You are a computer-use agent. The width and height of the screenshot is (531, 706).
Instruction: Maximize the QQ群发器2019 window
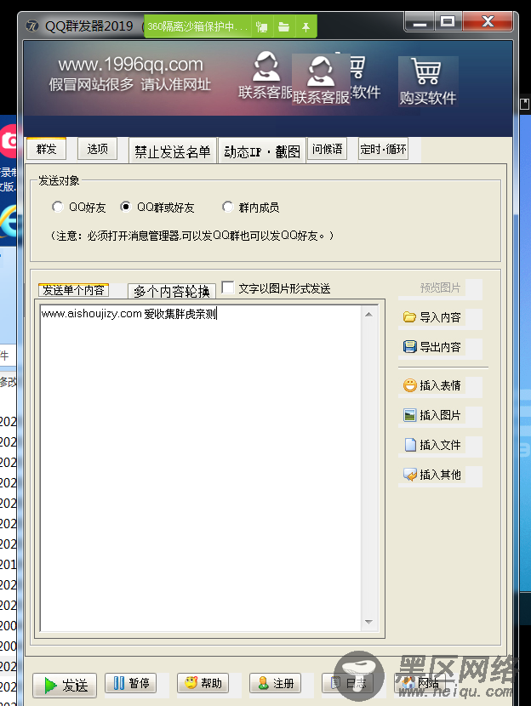point(448,21)
